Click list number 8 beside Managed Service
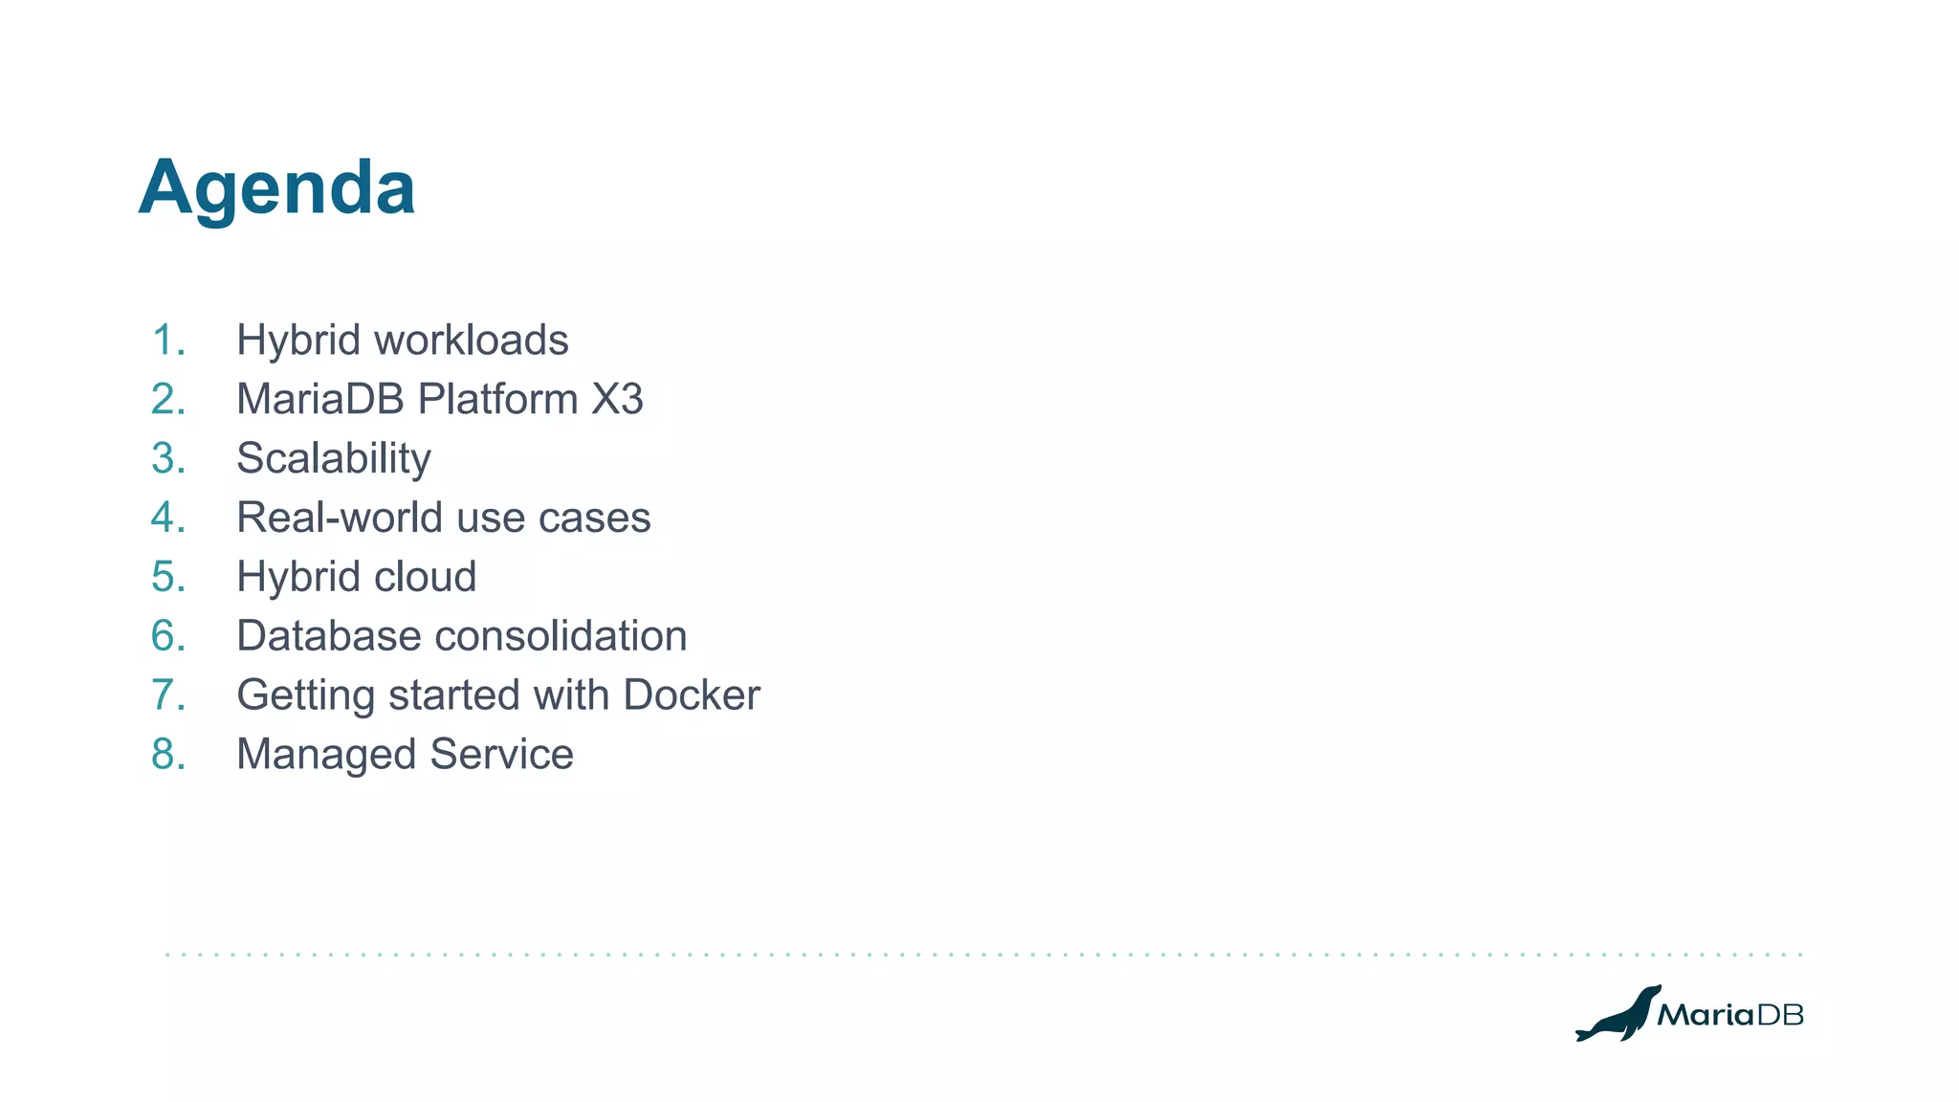 tap(168, 755)
